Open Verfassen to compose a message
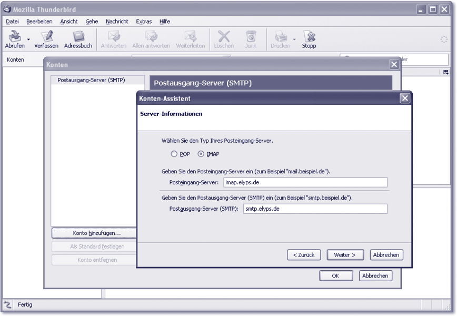The image size is (457, 316). pos(46,37)
